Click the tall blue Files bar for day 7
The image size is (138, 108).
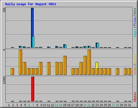[33, 22]
